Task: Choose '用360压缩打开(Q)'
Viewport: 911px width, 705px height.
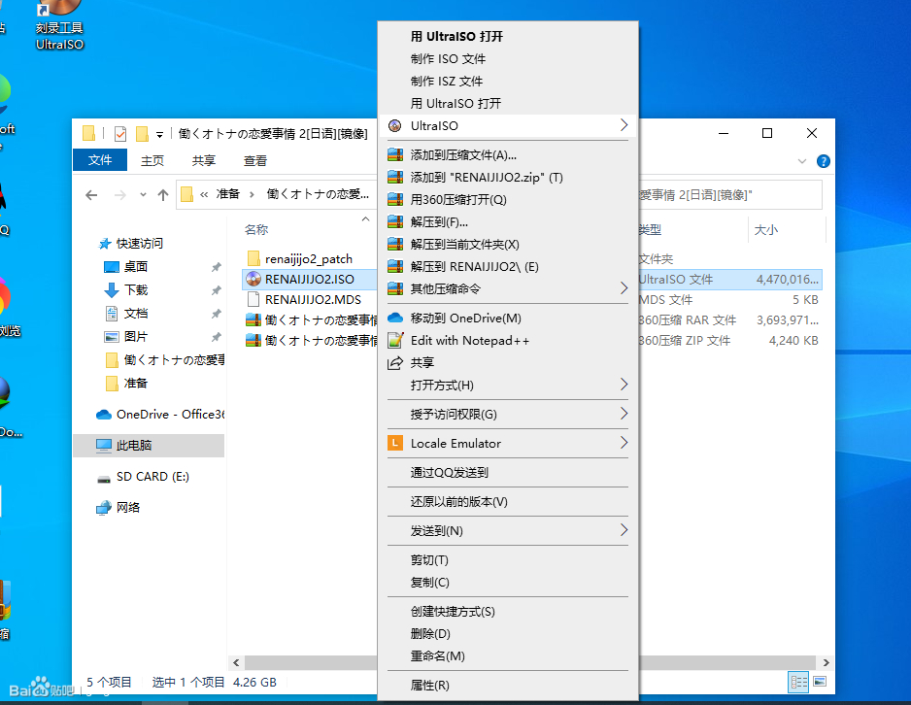Action: [x=508, y=200]
